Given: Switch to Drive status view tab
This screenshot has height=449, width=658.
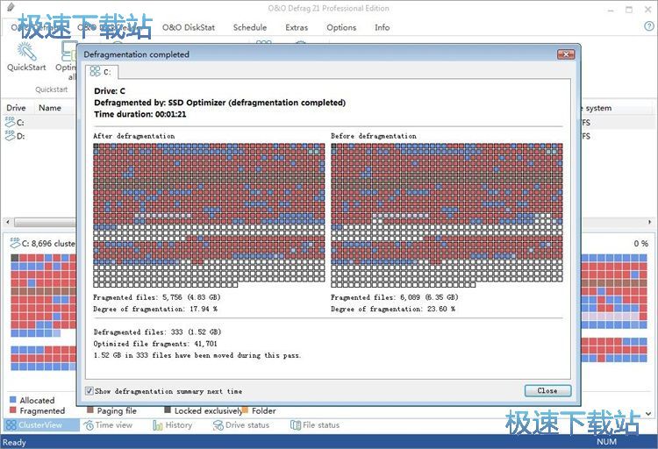Looking at the screenshot, I should [241, 425].
